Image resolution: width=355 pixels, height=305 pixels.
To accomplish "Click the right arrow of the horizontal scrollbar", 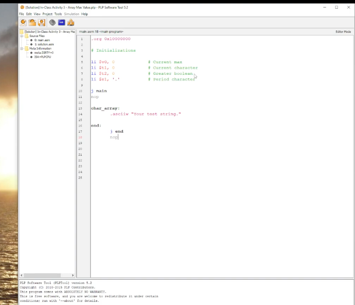I will point(72,275).
